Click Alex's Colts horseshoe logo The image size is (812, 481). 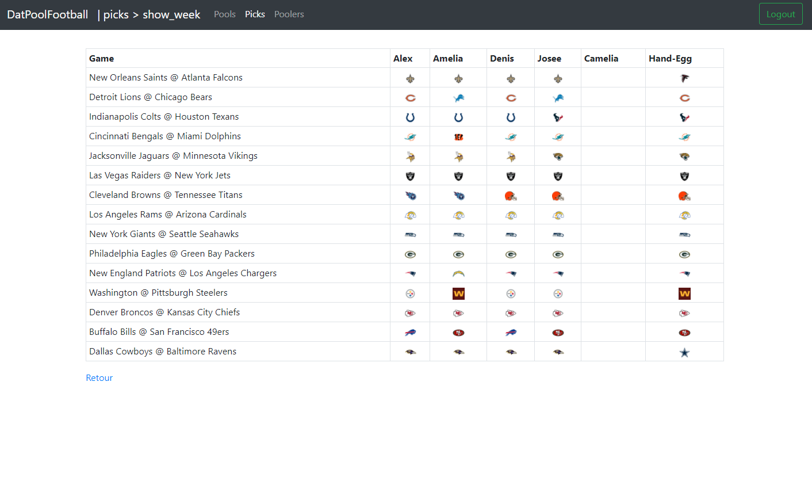click(410, 117)
